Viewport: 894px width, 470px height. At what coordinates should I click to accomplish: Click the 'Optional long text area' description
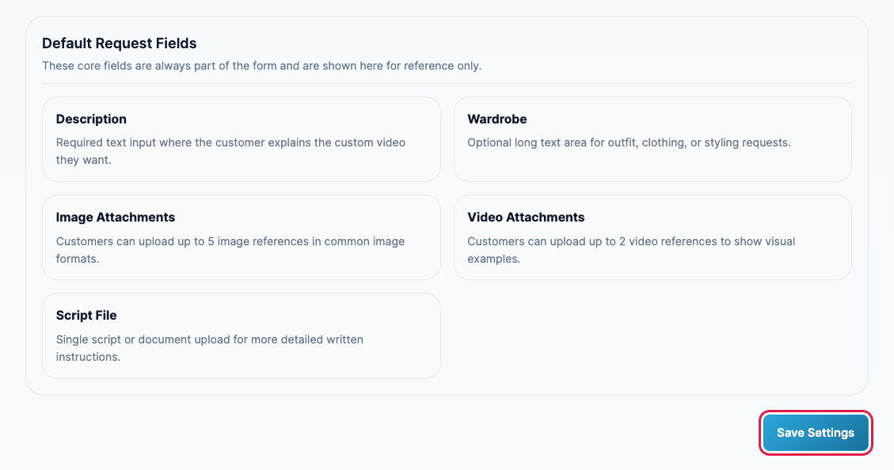coord(629,142)
